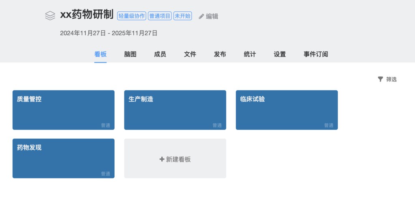The width and height of the screenshot is (415, 213).
Task: Click the 轻量级协作 tag
Action: 131,16
